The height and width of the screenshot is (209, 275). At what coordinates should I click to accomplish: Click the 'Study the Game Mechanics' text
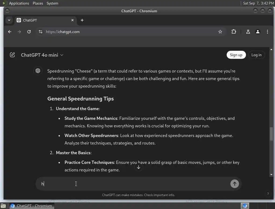coord(91,118)
